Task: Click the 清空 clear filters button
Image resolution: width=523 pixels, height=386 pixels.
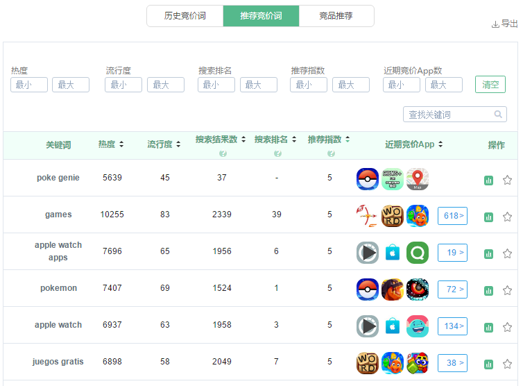Action: [x=490, y=85]
